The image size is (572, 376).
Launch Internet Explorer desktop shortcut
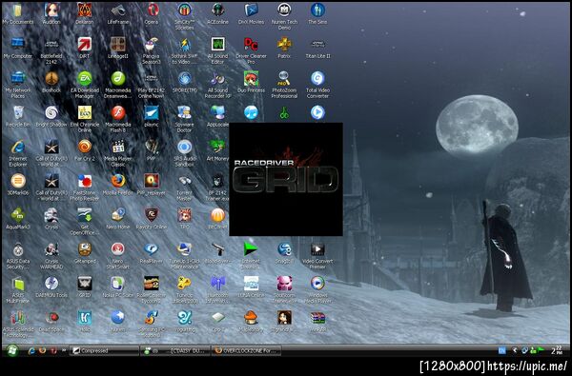tap(17, 153)
